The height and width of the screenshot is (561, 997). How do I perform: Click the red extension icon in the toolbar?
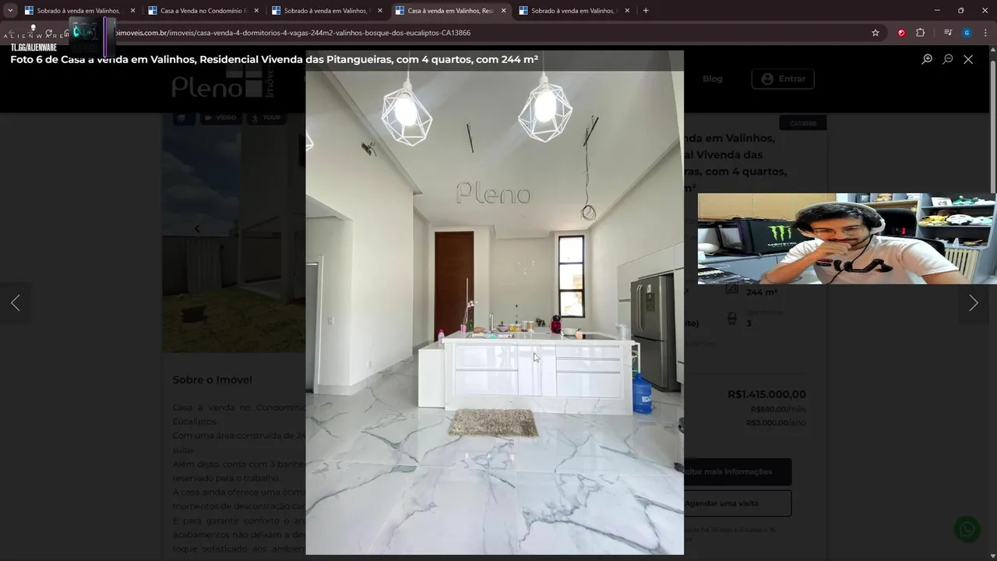(901, 33)
